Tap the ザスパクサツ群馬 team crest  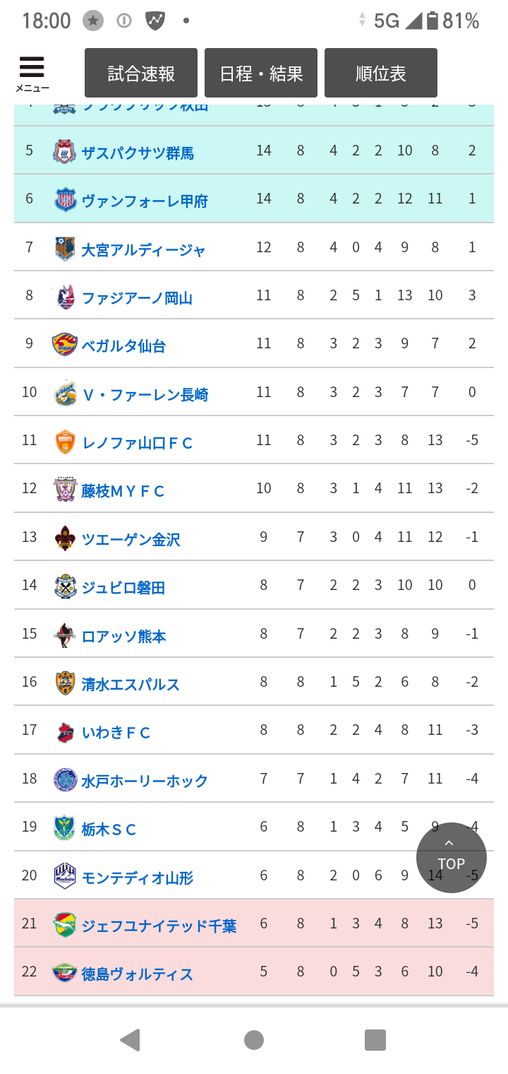65,152
